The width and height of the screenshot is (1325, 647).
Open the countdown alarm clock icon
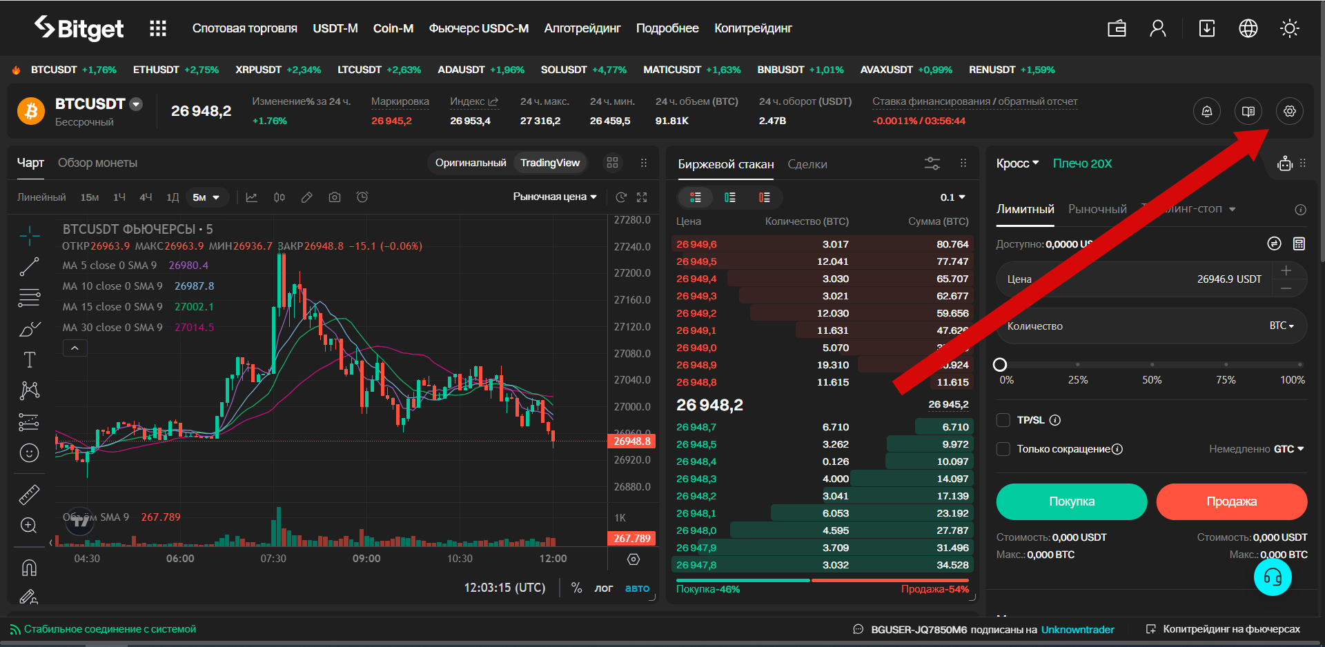coord(362,197)
